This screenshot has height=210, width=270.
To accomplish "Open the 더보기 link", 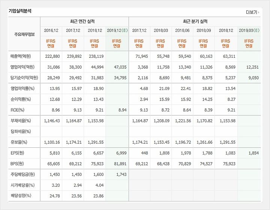I will point(252,12).
